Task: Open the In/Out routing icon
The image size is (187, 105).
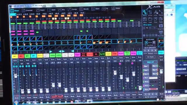Action: click(150, 12)
